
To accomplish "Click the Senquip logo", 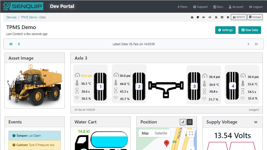I will pyautogui.click(x=23, y=6).
